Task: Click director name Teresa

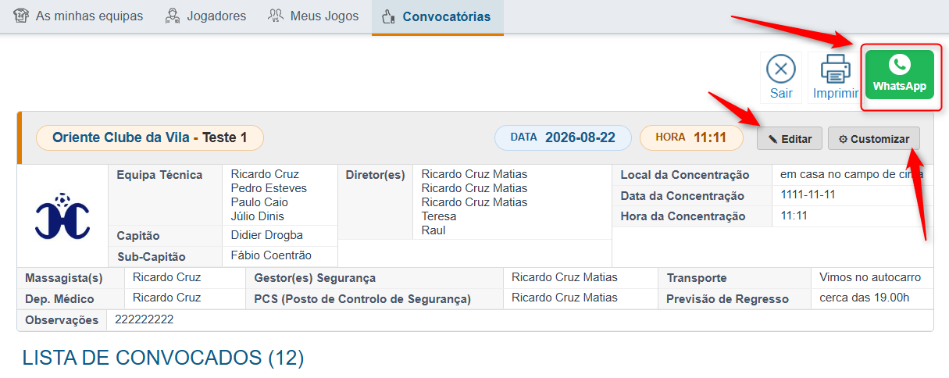Action: tap(439, 216)
